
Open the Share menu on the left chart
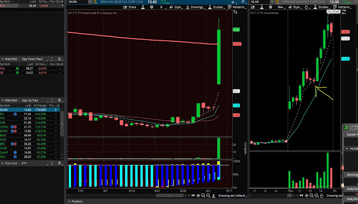[x=130, y=7]
